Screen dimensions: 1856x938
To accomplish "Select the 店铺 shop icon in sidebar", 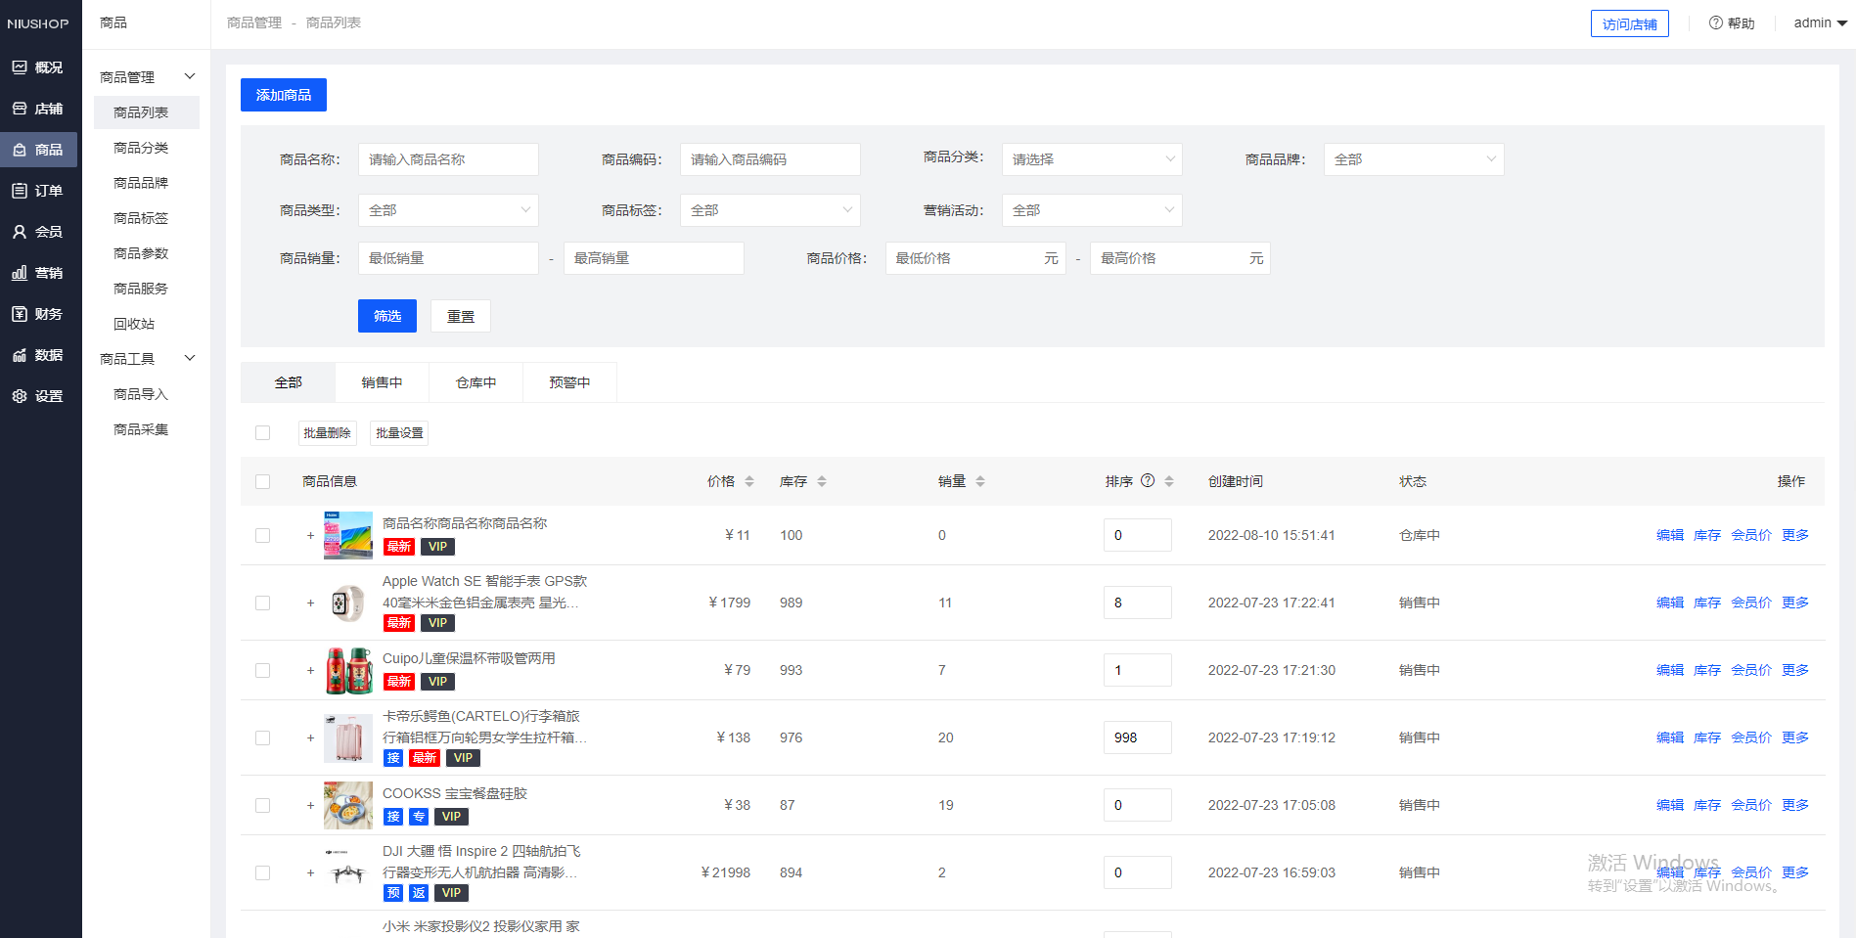I will [39, 108].
